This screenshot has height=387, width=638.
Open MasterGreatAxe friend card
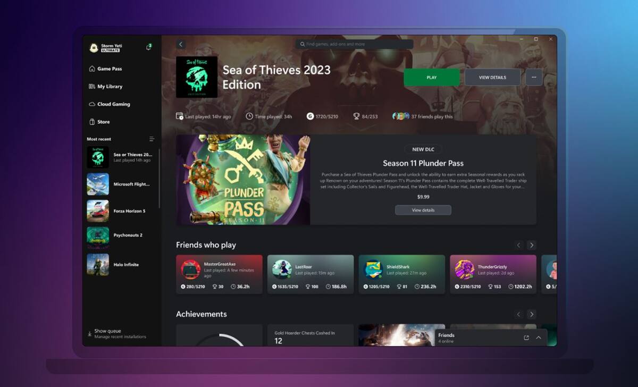(219, 274)
